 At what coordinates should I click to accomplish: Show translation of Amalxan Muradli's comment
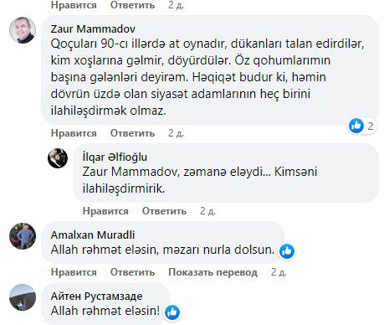212,272
